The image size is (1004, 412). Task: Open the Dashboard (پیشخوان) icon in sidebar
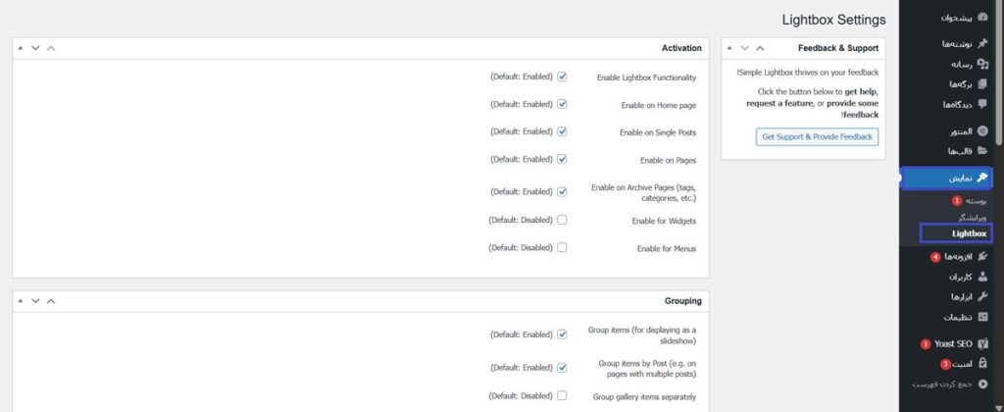982,18
